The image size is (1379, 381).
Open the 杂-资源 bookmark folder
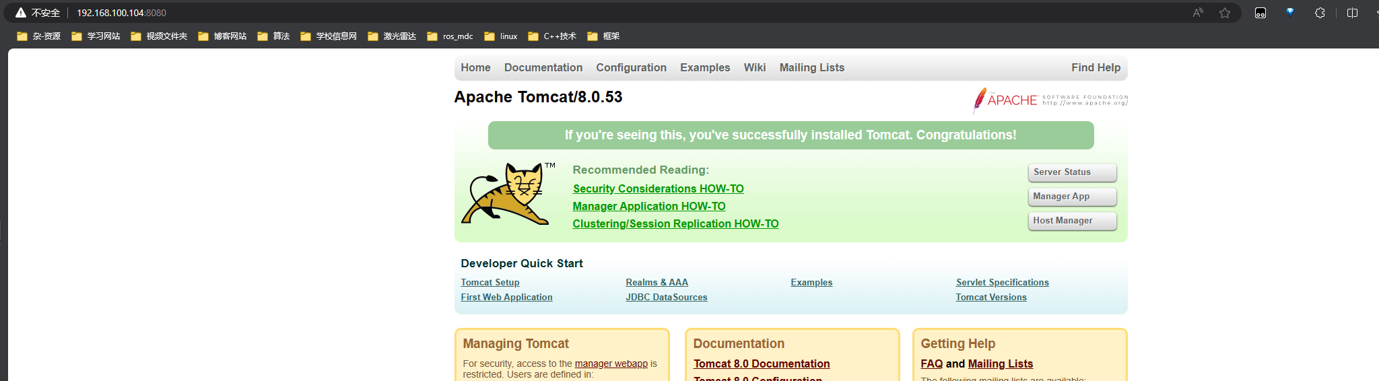tap(39, 36)
